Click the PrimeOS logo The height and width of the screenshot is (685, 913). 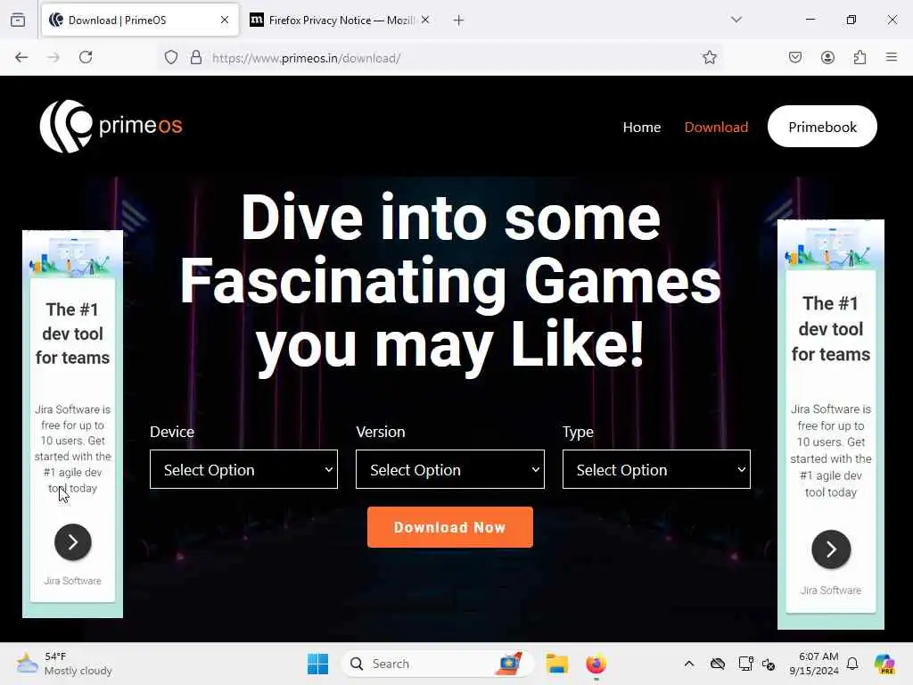pyautogui.click(x=111, y=127)
